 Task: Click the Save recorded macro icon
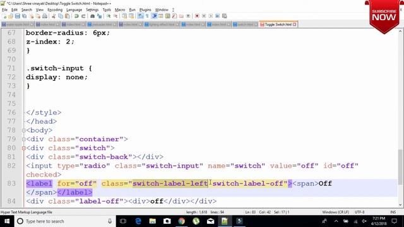tap(225, 16)
